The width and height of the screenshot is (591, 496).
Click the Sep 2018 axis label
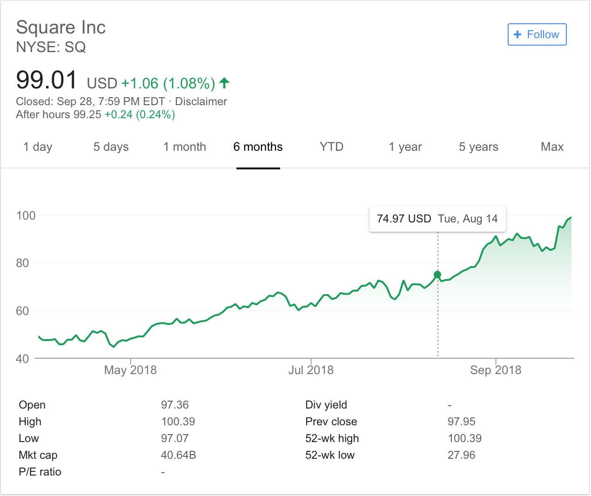tap(496, 370)
